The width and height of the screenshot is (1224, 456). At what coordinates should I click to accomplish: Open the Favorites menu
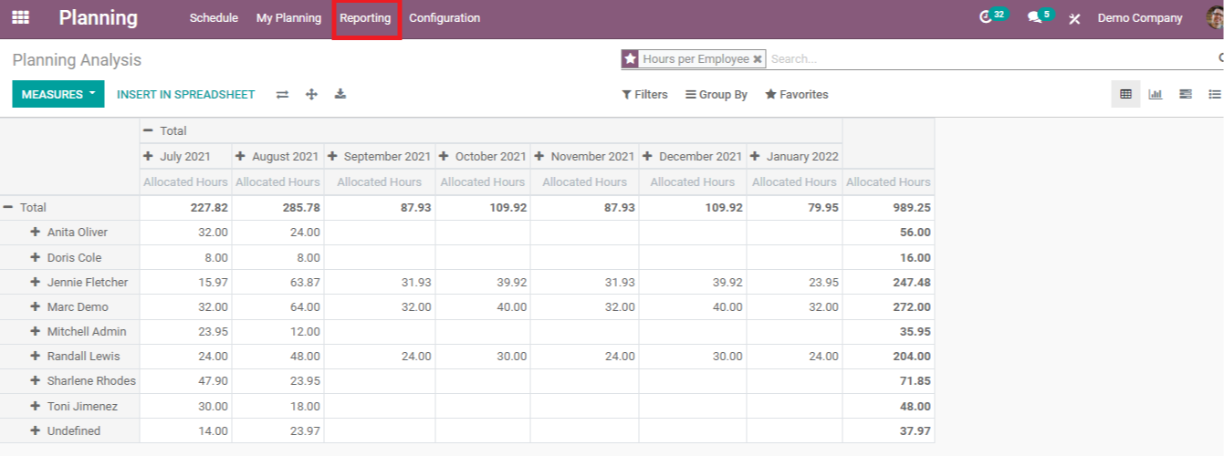coord(797,95)
